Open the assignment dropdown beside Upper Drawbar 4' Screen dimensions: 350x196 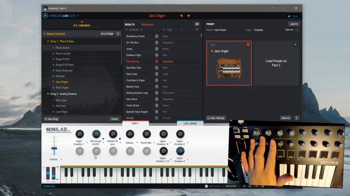[188, 160]
